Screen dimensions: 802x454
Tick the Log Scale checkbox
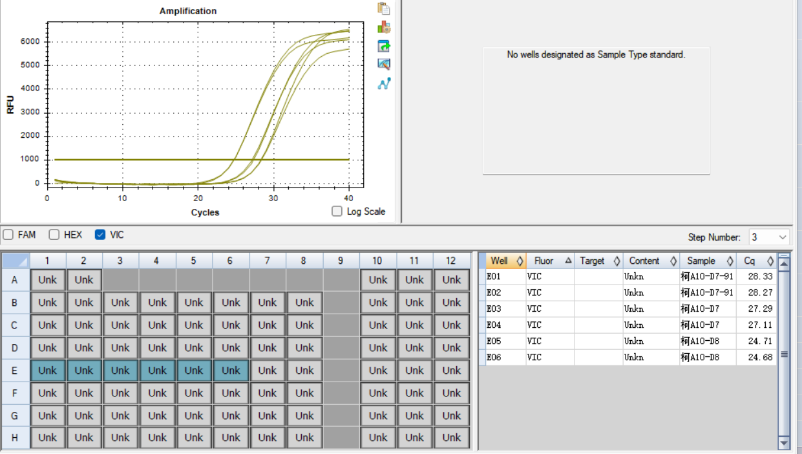[x=337, y=211]
